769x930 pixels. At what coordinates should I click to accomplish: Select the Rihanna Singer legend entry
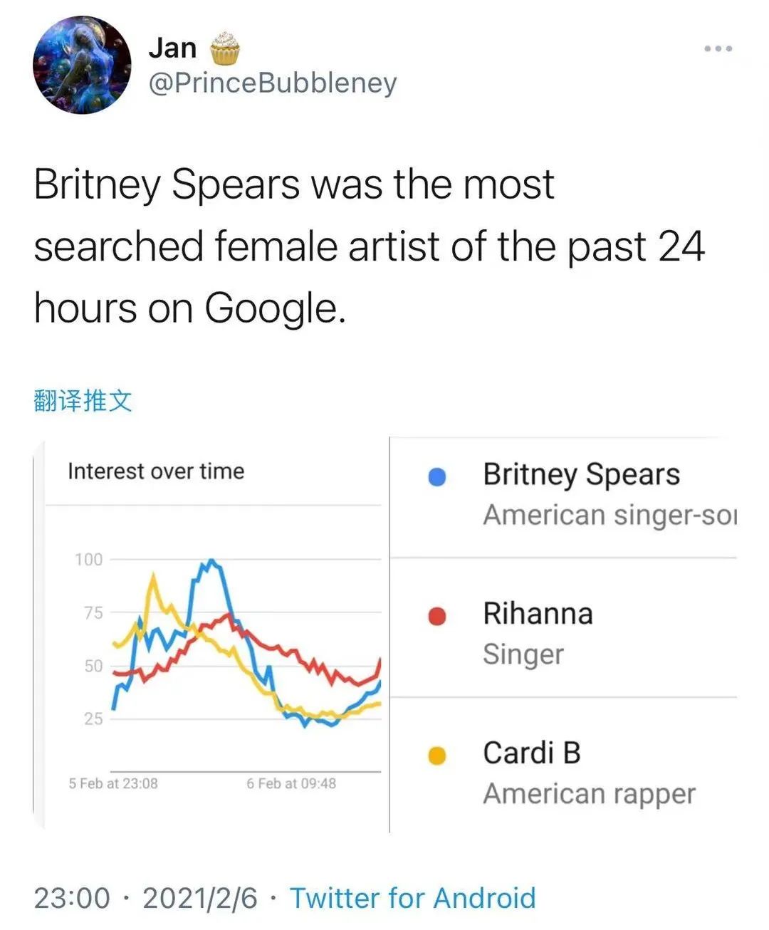[x=564, y=628]
